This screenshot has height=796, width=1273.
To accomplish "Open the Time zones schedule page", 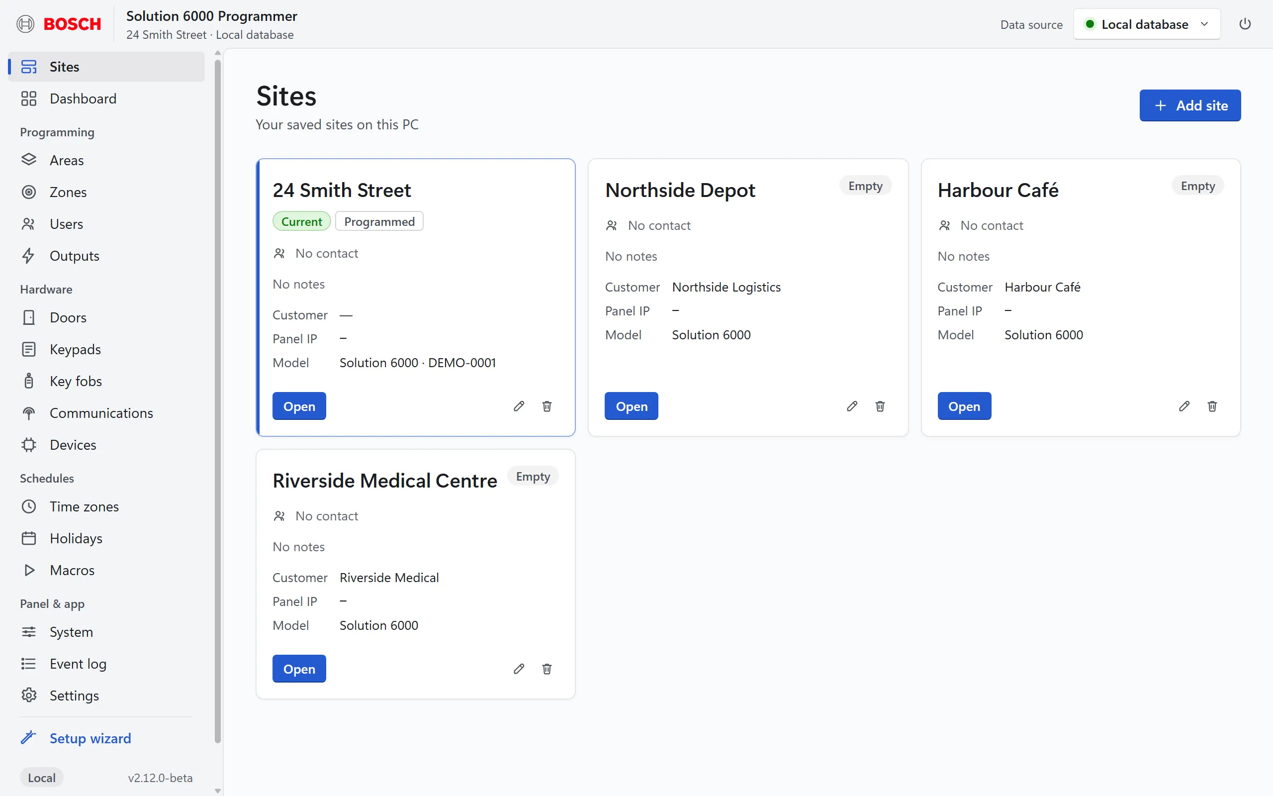I will (x=107, y=506).
